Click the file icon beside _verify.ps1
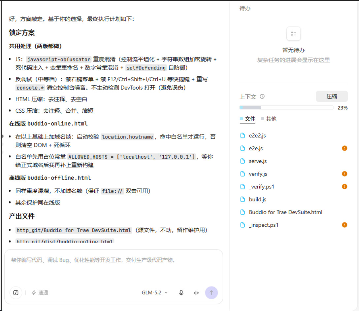 click(x=243, y=187)
